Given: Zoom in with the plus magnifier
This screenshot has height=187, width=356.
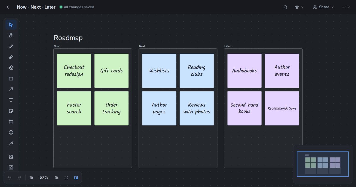Looking at the screenshot, I should click(x=56, y=178).
